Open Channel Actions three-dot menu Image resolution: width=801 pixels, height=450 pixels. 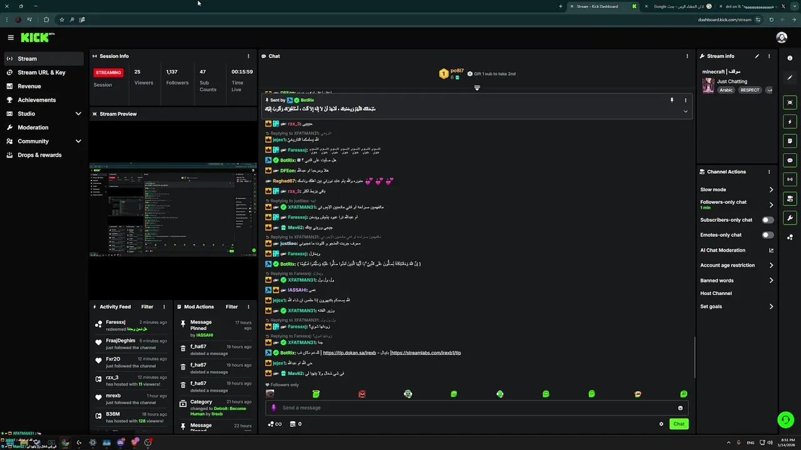(769, 172)
